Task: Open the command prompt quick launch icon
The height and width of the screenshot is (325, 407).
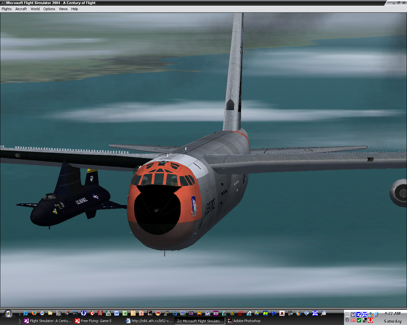Action: tap(75, 313)
